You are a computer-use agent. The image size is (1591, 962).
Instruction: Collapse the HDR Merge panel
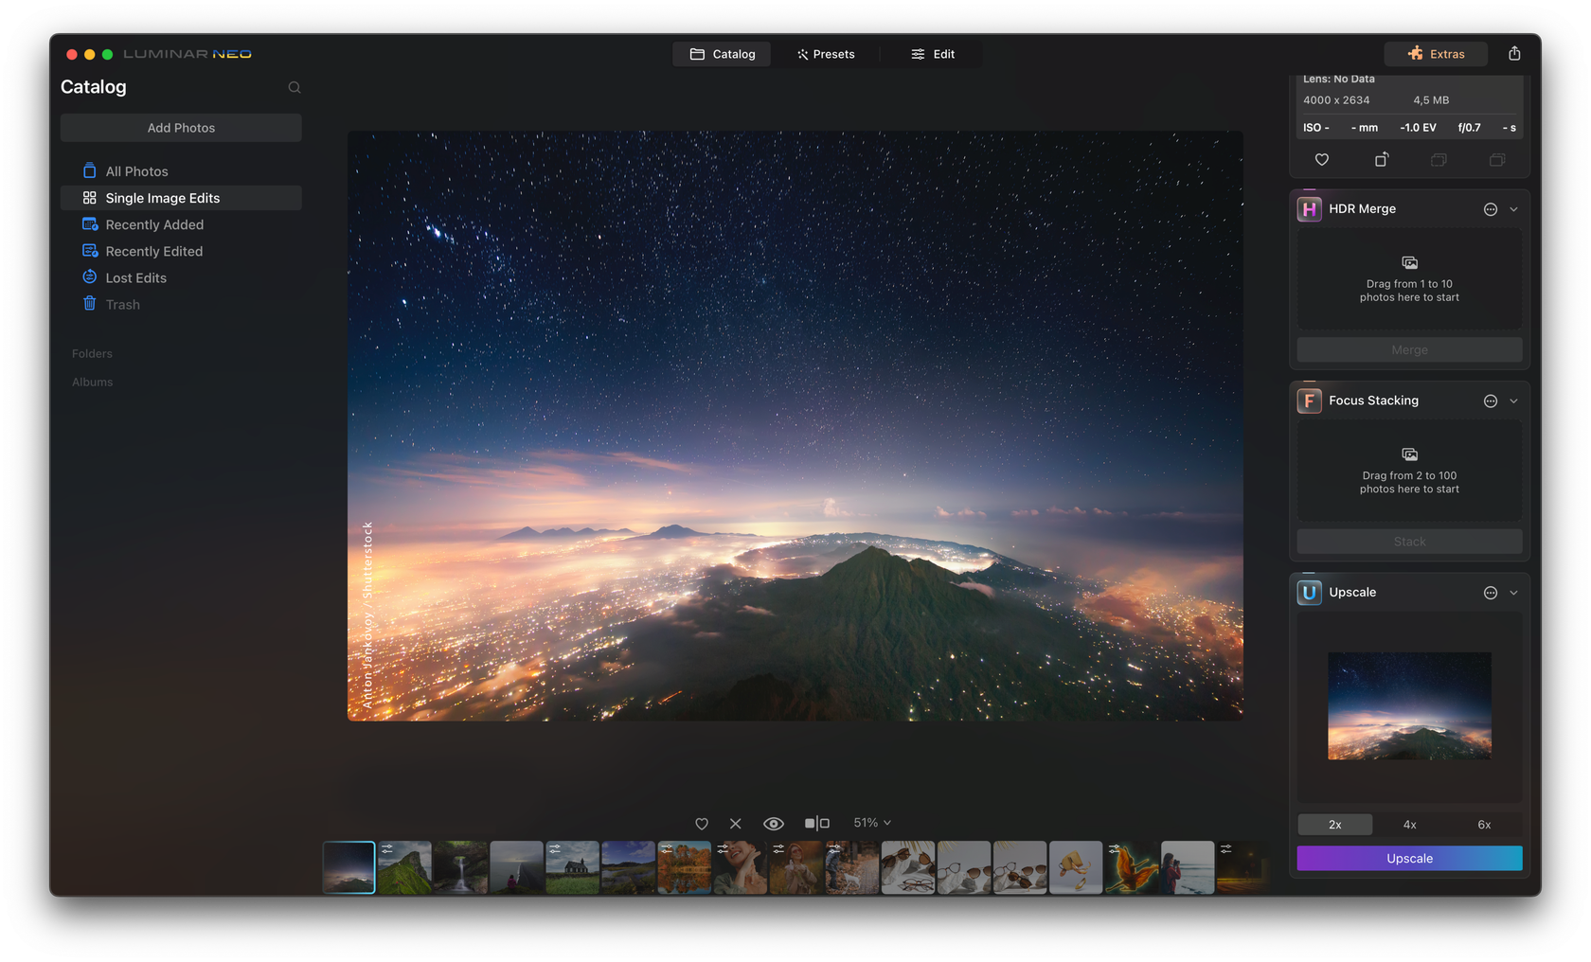click(x=1514, y=208)
